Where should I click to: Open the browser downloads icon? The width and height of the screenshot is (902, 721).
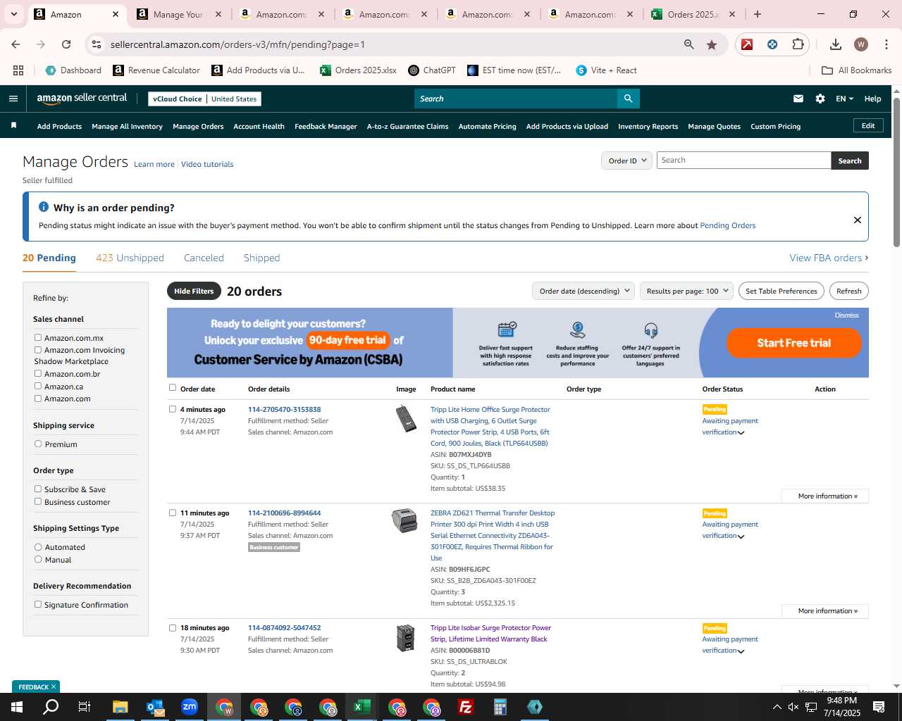pyautogui.click(x=836, y=44)
